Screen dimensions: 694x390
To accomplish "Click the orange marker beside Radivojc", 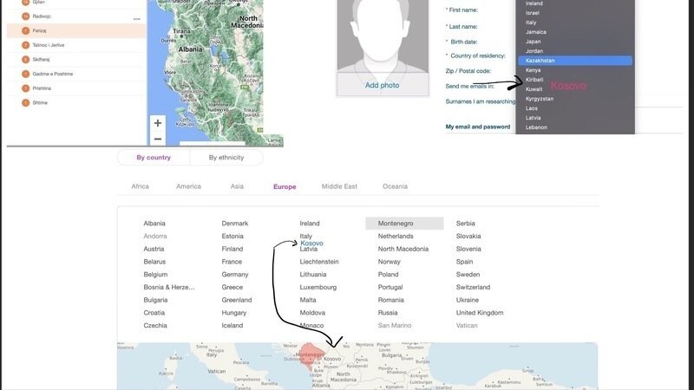I will pyautogui.click(x=25, y=16).
